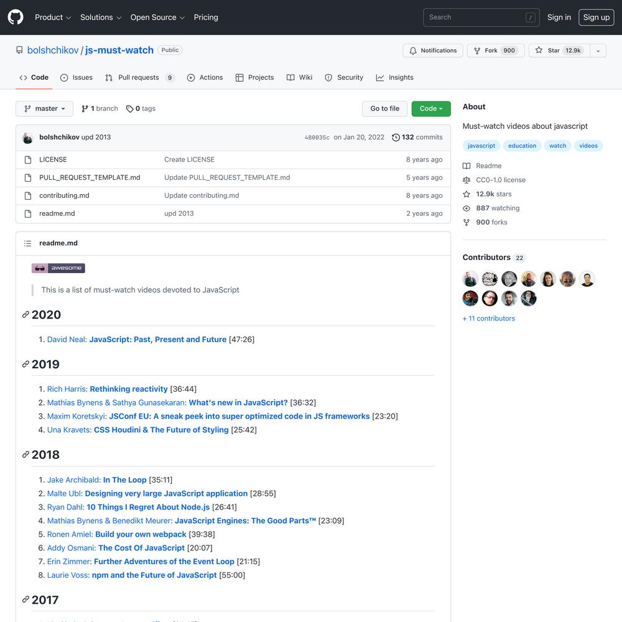Click the javascript topic tag
Viewport: 622px width, 622px height.
pyautogui.click(x=481, y=146)
